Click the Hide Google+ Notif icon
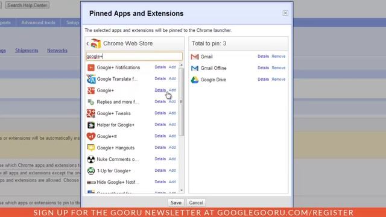The image size is (386, 217). [x=91, y=182]
